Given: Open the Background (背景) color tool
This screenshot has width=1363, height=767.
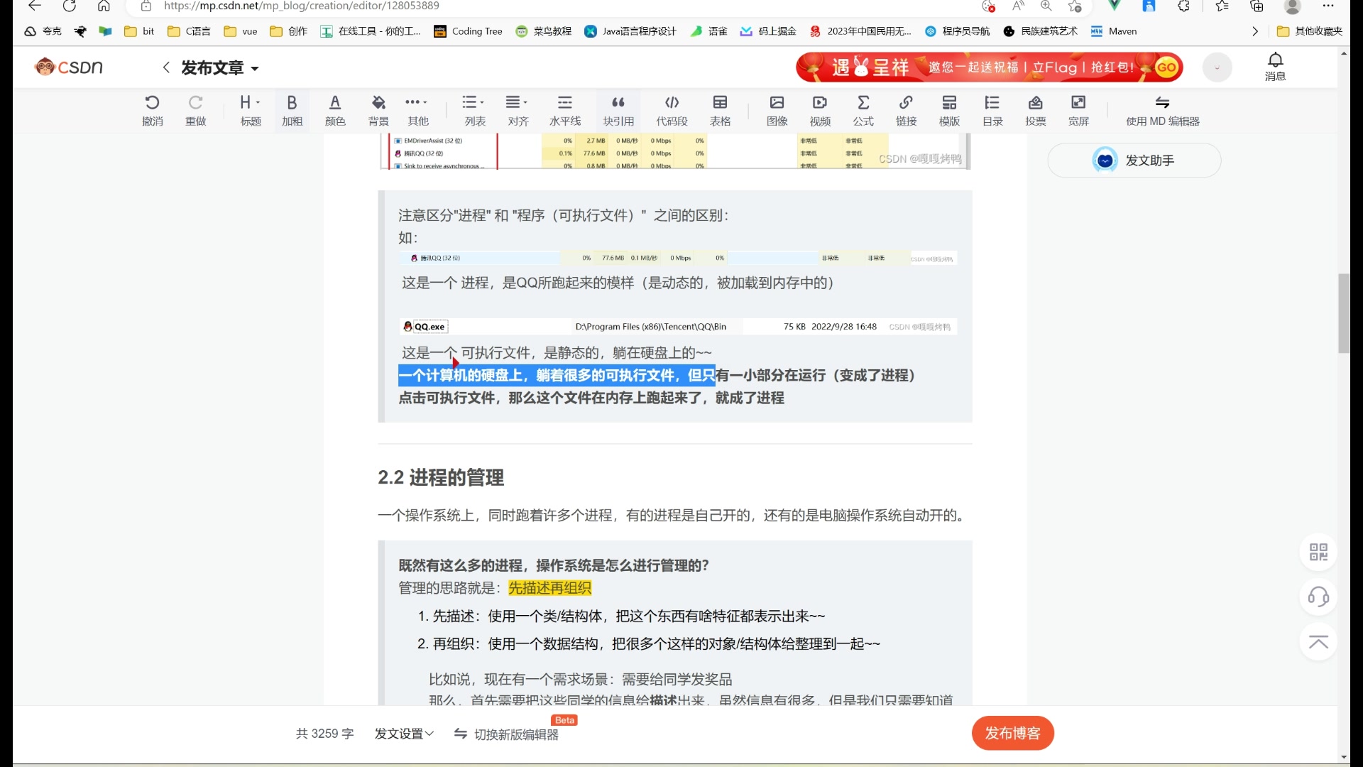Looking at the screenshot, I should 378,111.
